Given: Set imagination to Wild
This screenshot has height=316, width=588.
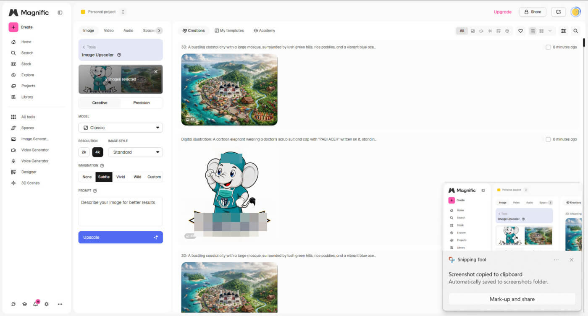Looking at the screenshot, I should [x=137, y=177].
